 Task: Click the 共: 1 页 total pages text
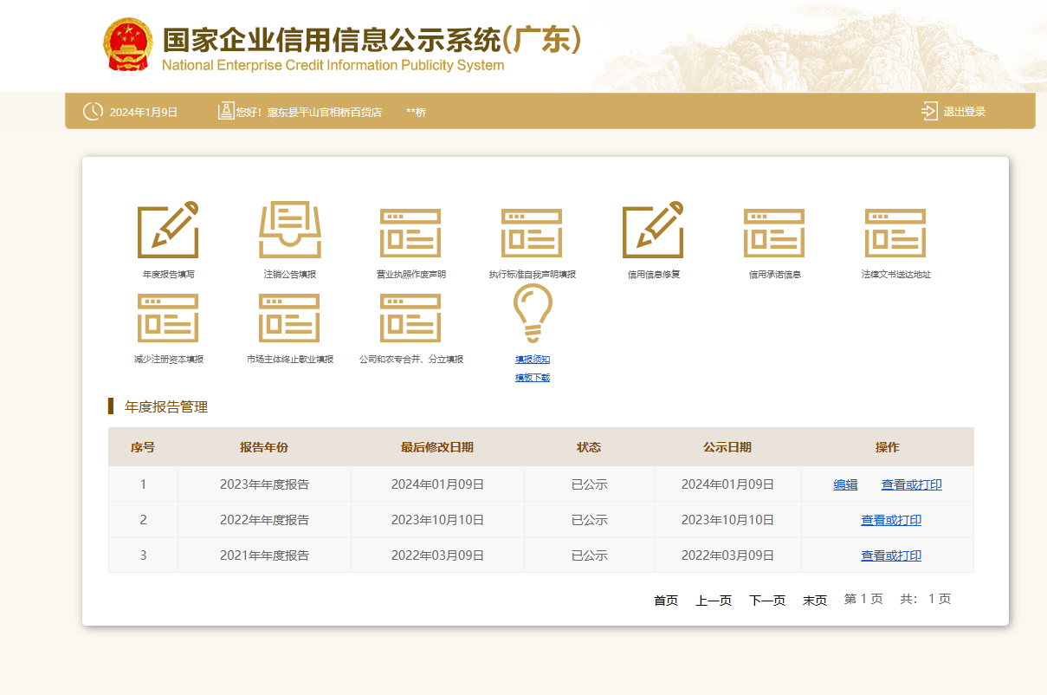coord(926,599)
